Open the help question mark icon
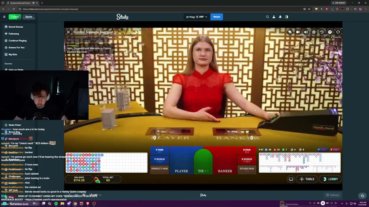This screenshot has height=207, width=369. (330, 32)
